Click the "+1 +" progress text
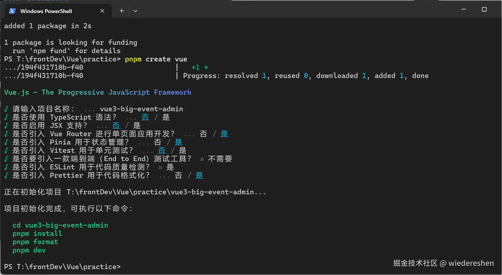The image size is (502, 275). tap(200, 68)
